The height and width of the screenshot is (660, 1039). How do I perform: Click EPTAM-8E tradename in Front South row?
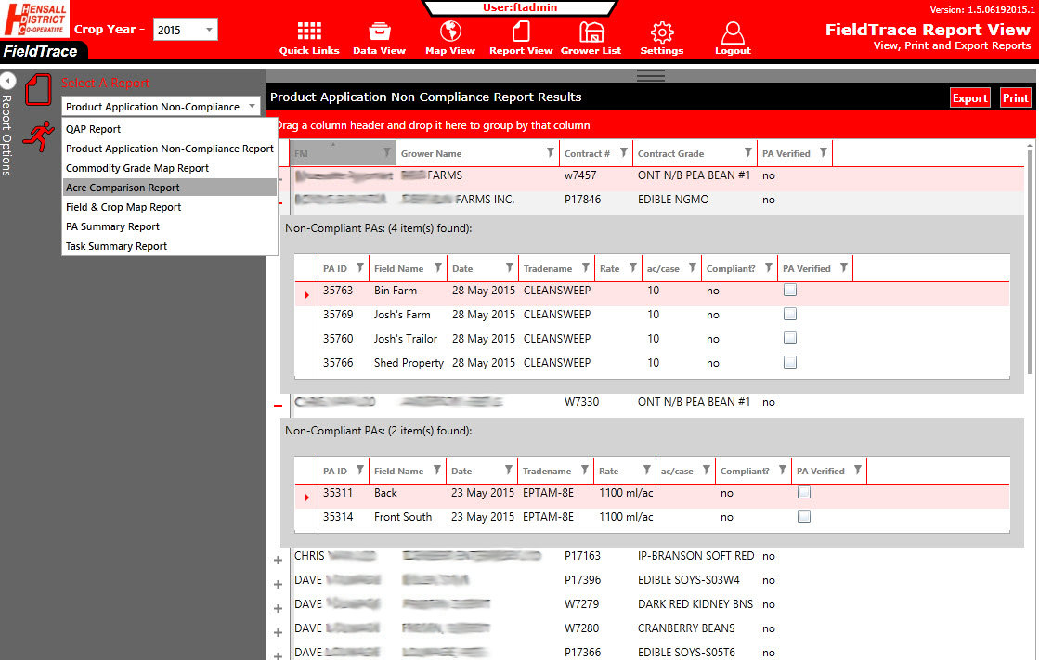tap(548, 517)
